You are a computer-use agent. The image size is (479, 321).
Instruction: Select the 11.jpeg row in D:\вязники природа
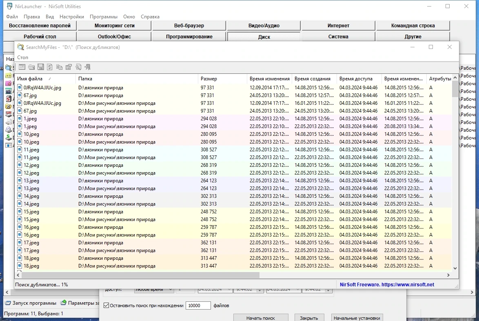click(x=233, y=150)
